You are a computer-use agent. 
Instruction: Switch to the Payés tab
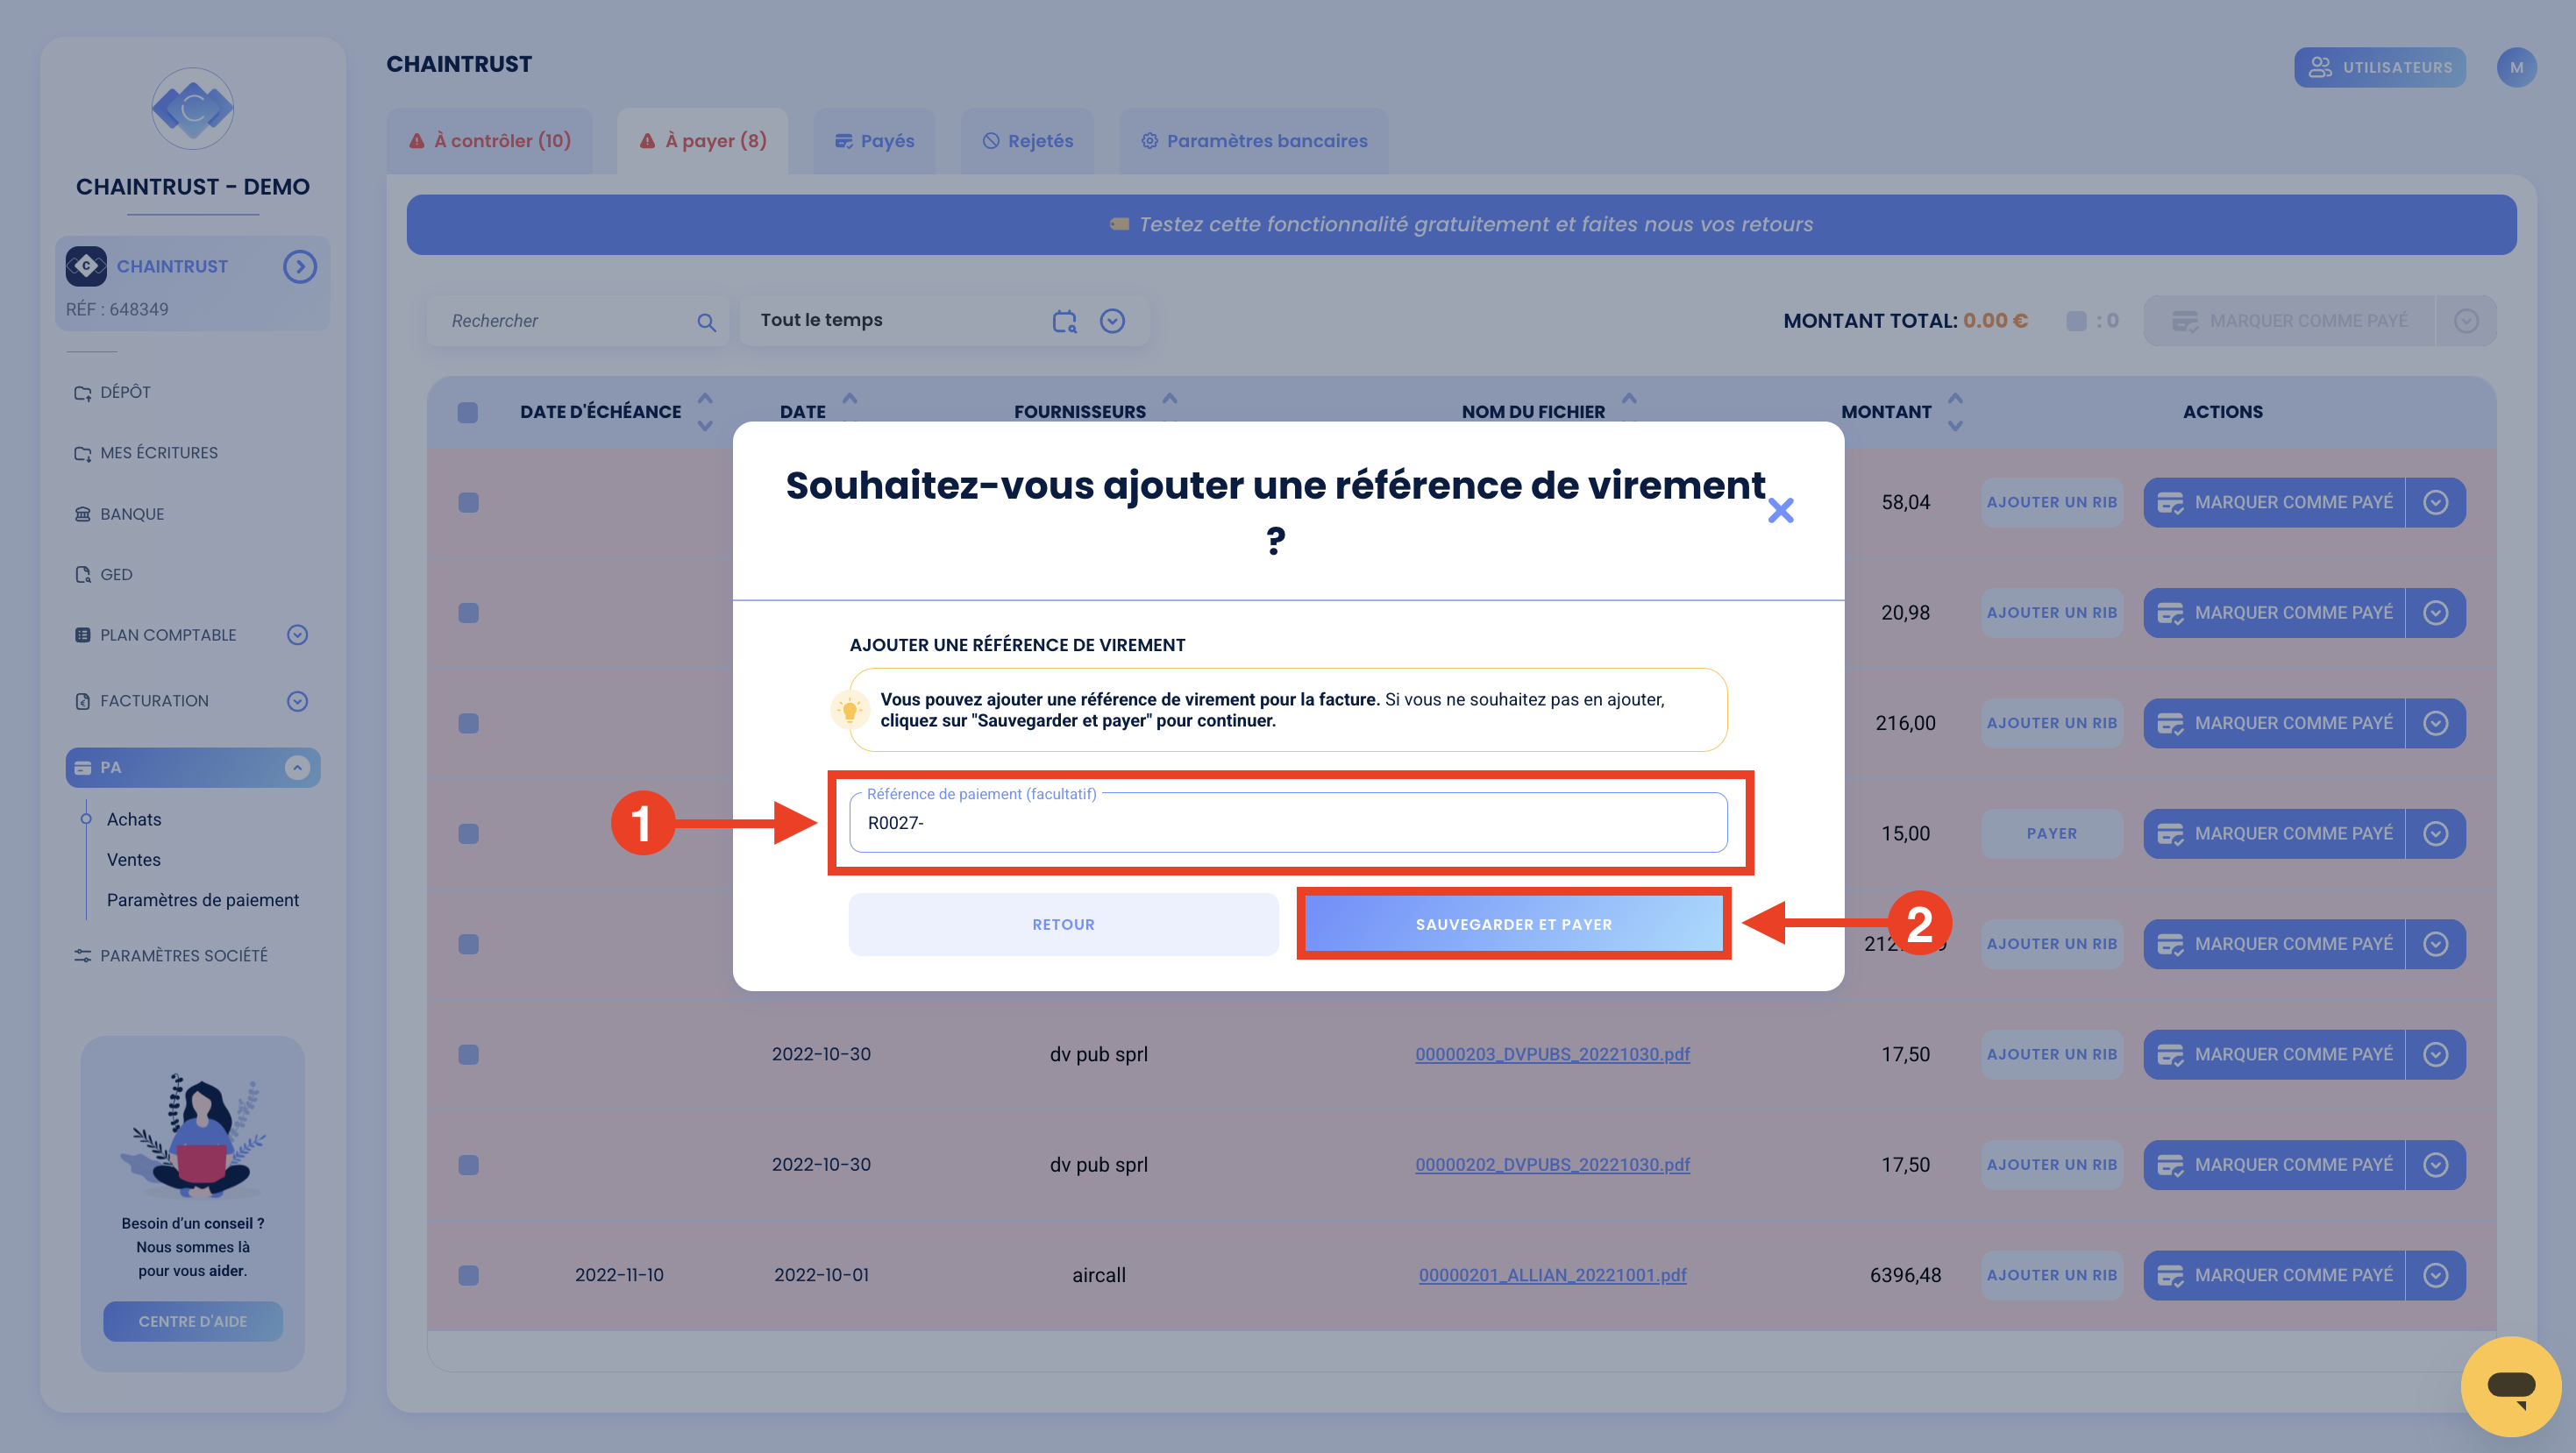tap(874, 141)
